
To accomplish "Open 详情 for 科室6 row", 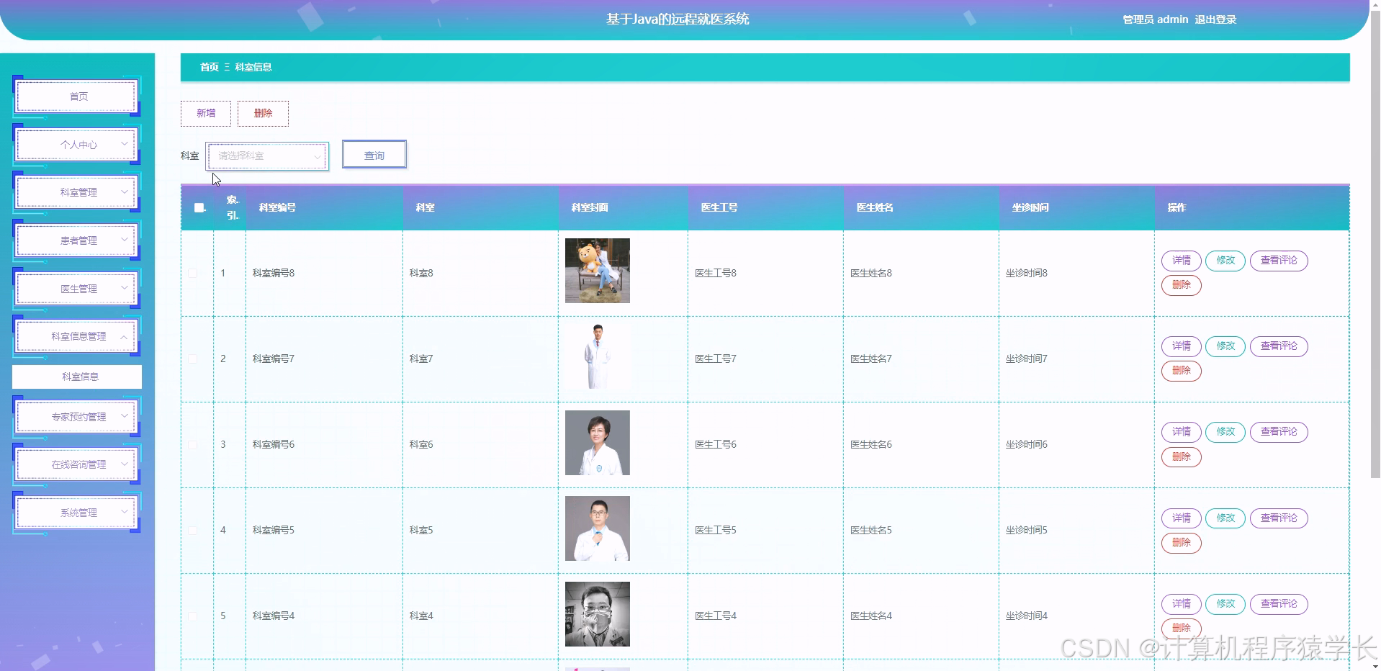I will pyautogui.click(x=1181, y=432).
